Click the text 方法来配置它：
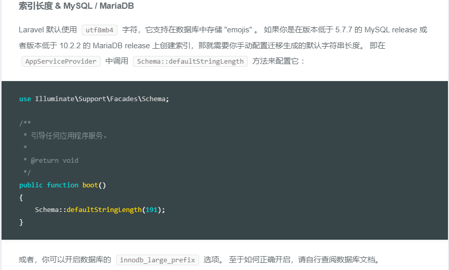 [x=279, y=61]
